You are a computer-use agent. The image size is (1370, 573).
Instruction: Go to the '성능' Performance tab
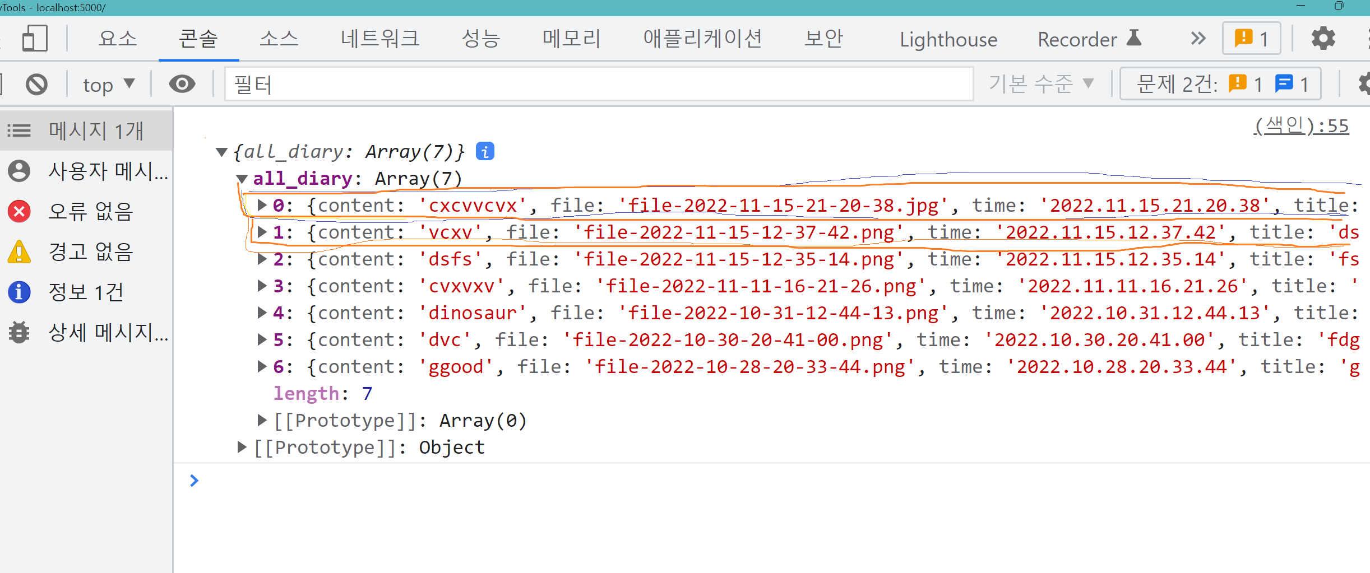pos(481,39)
